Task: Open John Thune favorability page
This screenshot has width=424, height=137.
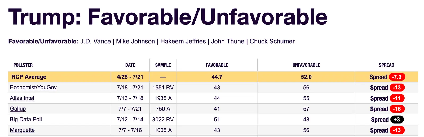Action: 228,42
